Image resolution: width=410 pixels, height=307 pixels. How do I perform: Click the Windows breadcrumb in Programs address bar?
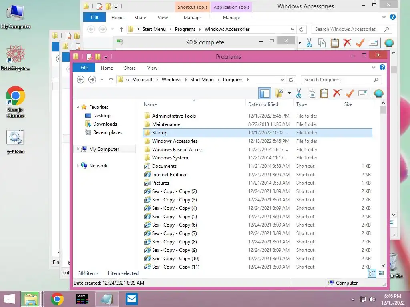[171, 80]
